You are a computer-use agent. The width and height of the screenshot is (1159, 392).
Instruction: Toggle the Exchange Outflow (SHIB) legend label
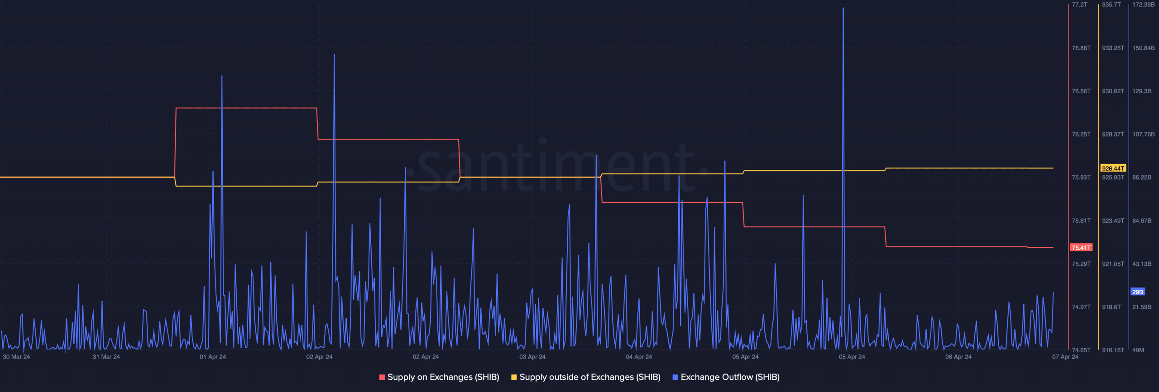pos(730,377)
